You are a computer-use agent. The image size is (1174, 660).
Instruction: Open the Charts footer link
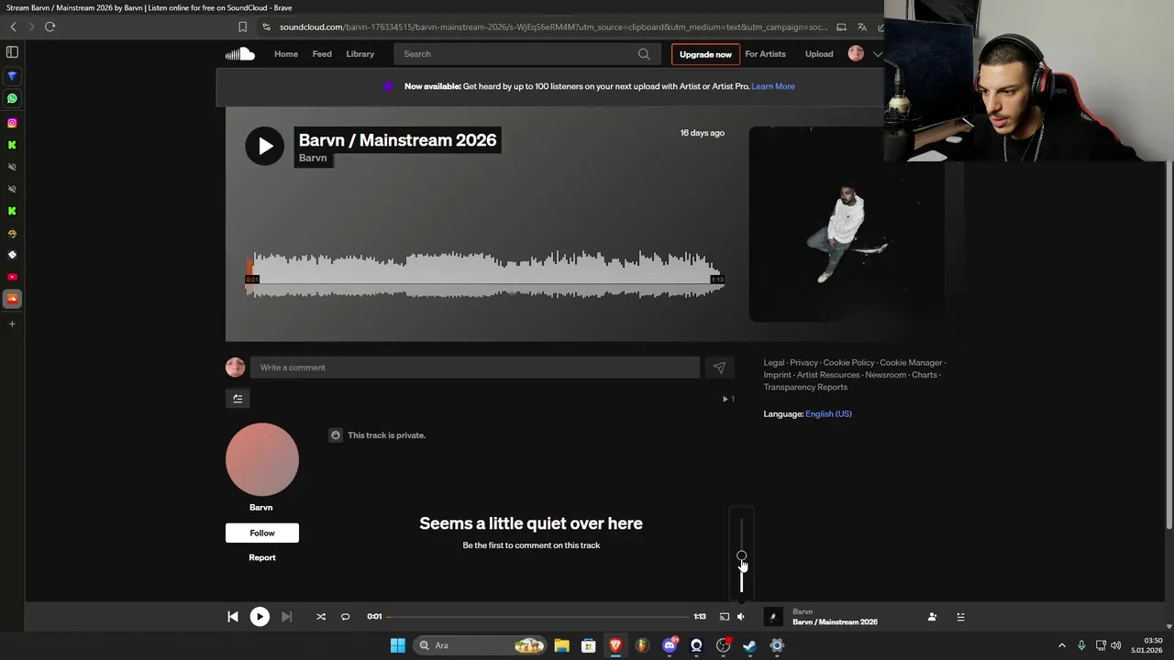[925, 375]
